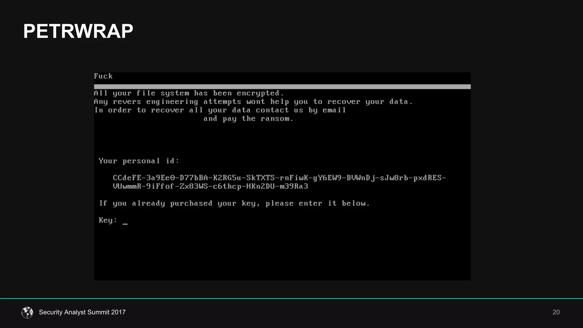
Task: Click the 'and pay the ransom.' text
Action: (x=248, y=119)
